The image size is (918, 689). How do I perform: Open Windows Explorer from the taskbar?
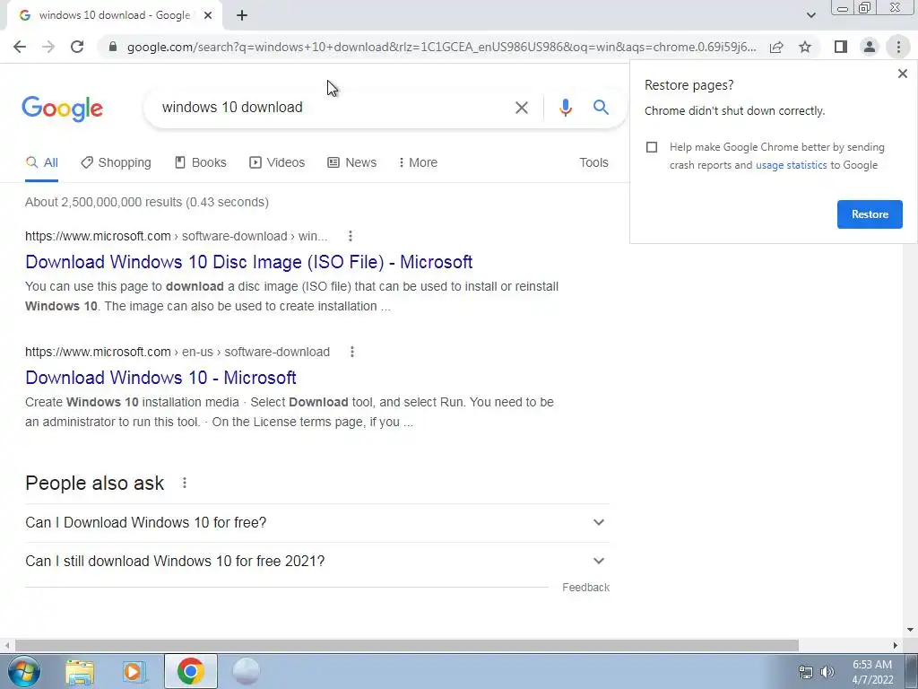point(80,672)
